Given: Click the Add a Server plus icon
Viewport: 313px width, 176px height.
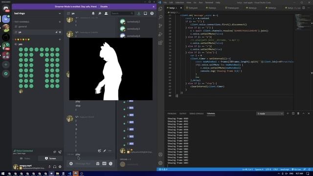Looking at the screenshot, I should 6,65.
